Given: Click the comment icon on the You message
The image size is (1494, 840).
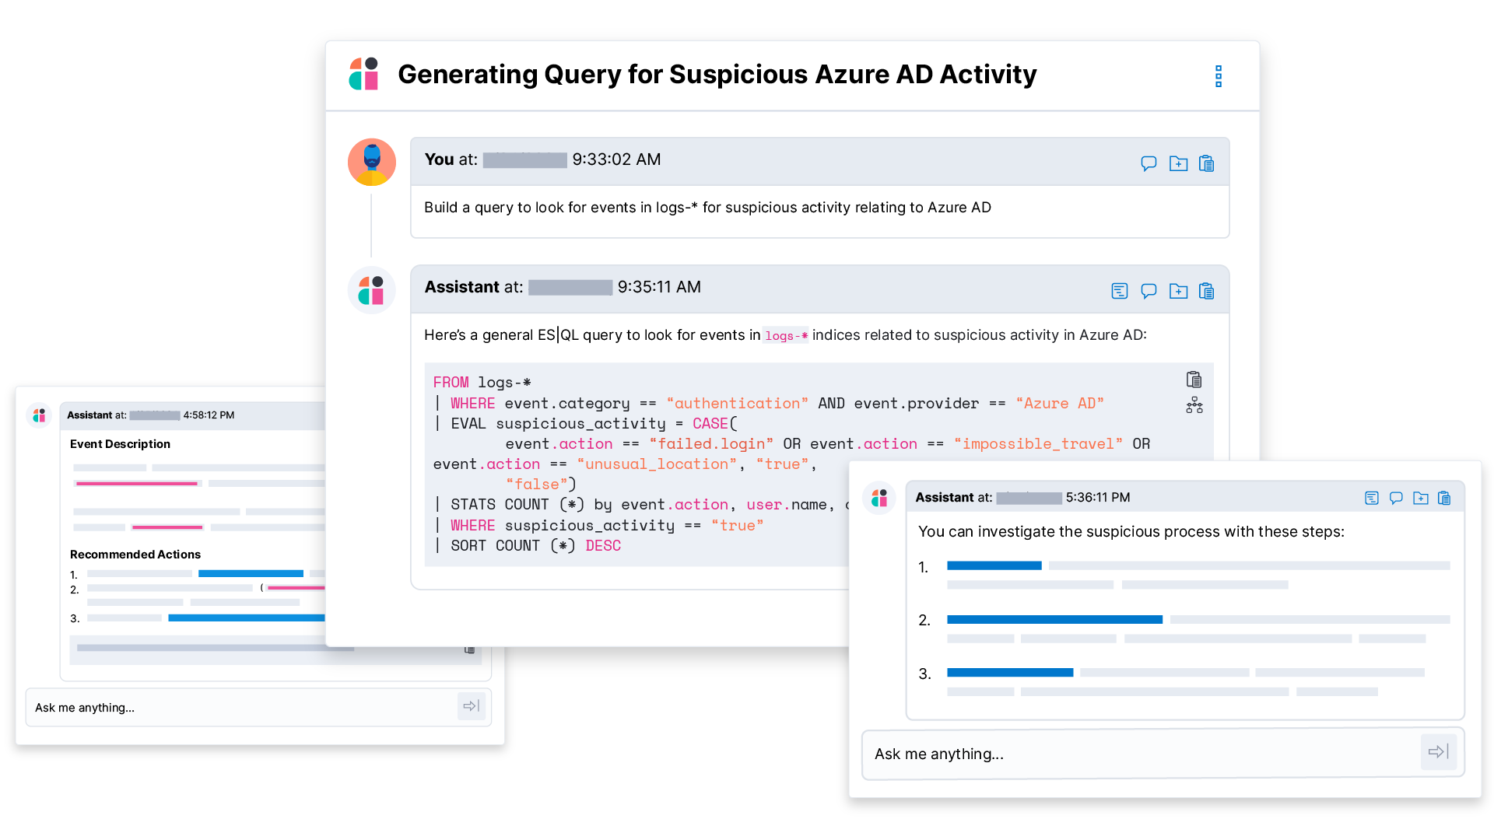Looking at the screenshot, I should (x=1149, y=163).
